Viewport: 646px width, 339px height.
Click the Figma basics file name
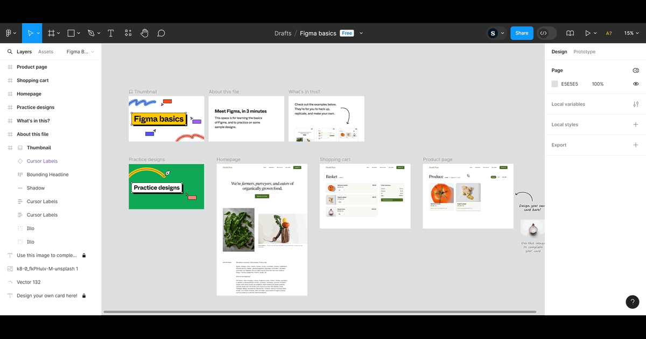318,33
